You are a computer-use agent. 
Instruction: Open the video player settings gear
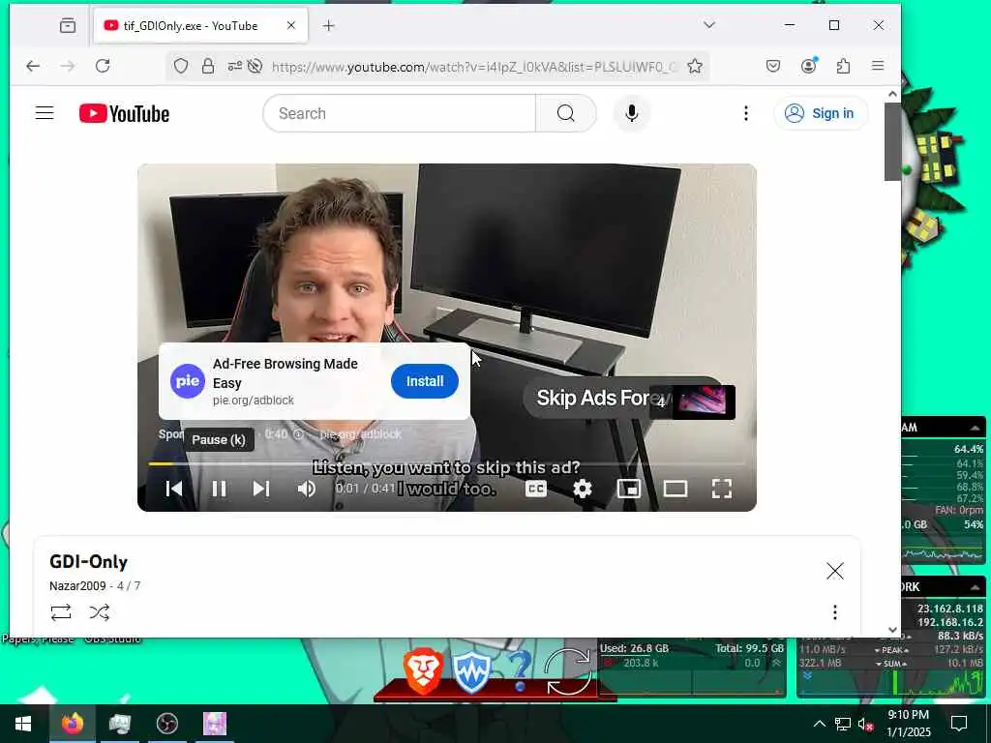click(582, 489)
